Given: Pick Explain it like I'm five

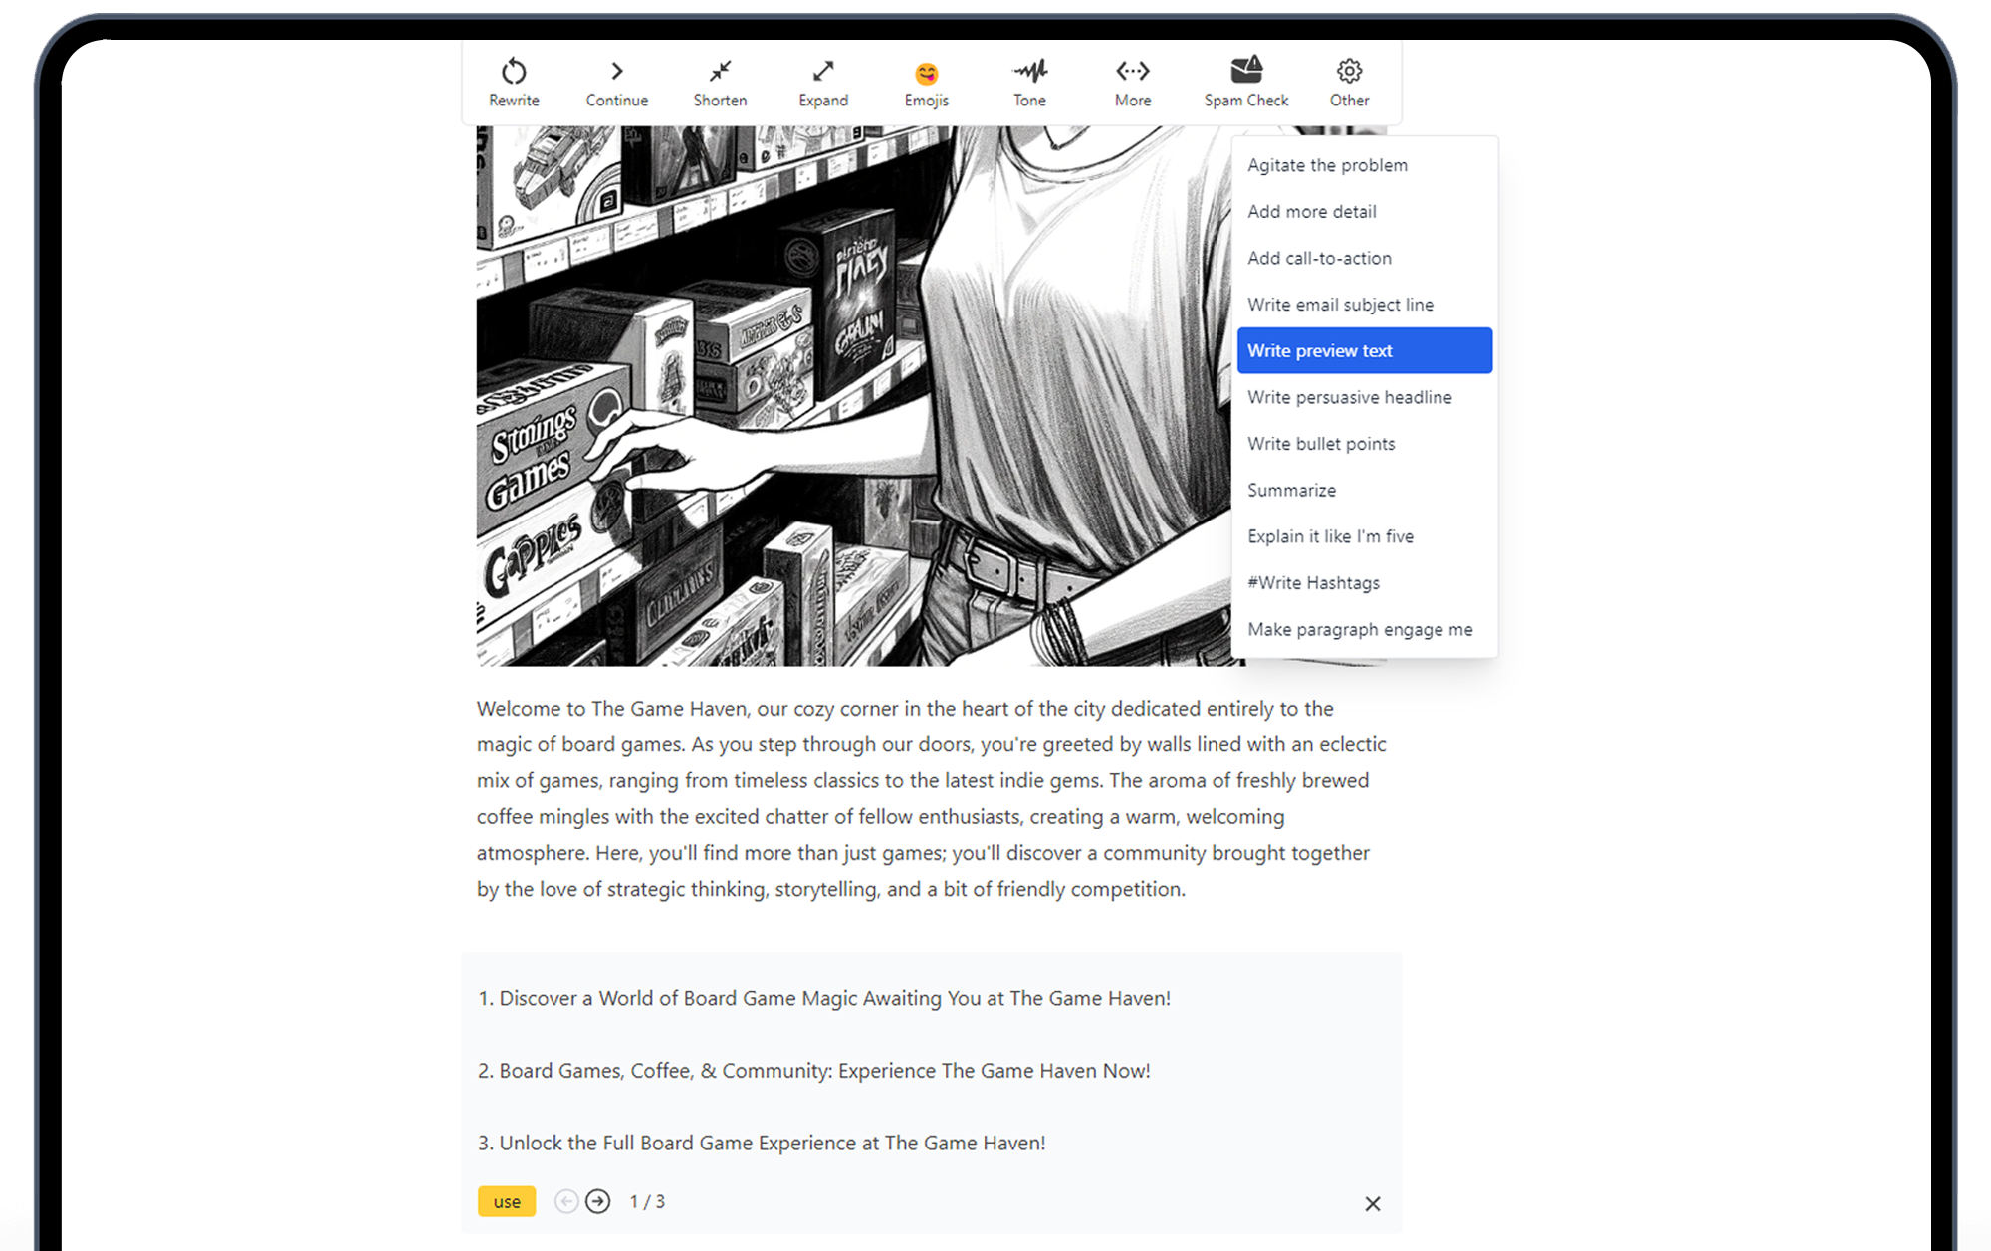Looking at the screenshot, I should [1330, 536].
